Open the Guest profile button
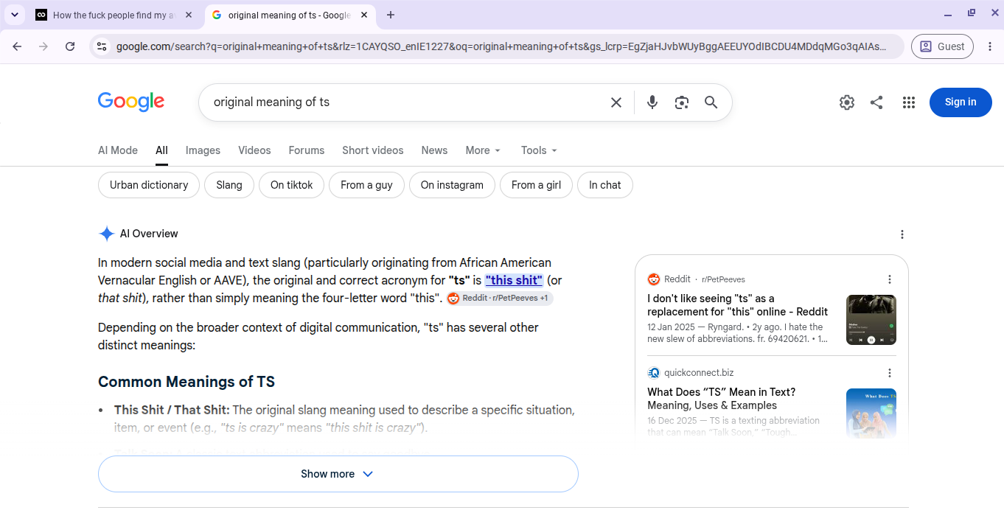Image resolution: width=1004 pixels, height=527 pixels. tap(943, 46)
